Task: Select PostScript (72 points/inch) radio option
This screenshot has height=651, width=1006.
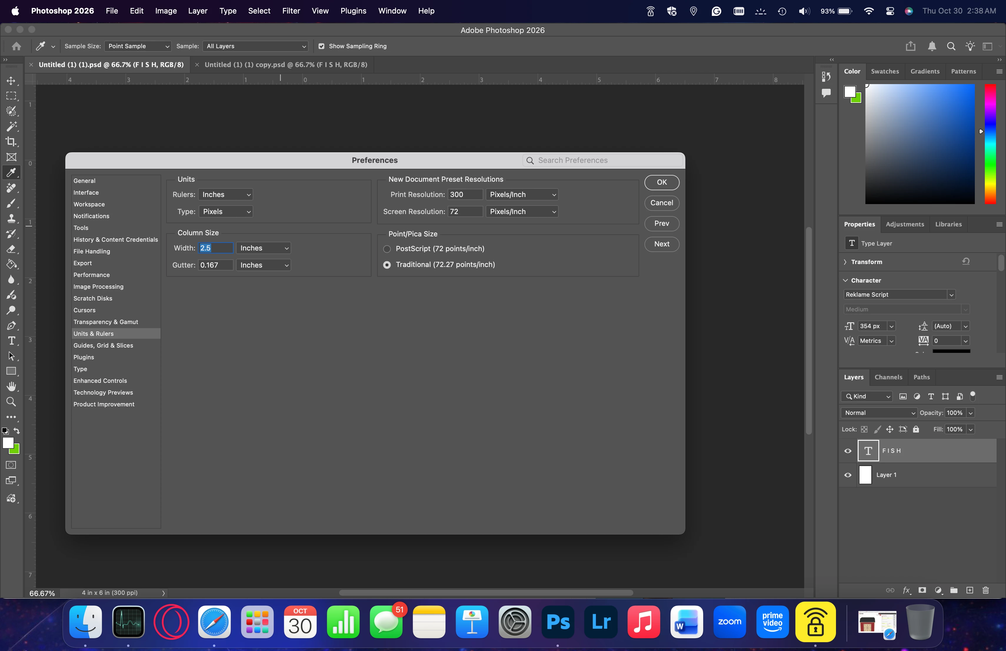Action: point(387,249)
